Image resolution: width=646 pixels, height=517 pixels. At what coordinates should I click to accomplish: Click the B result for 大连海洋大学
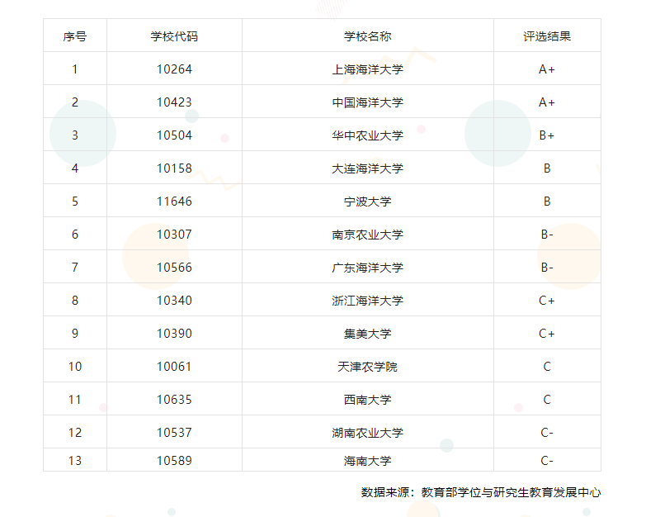click(547, 168)
